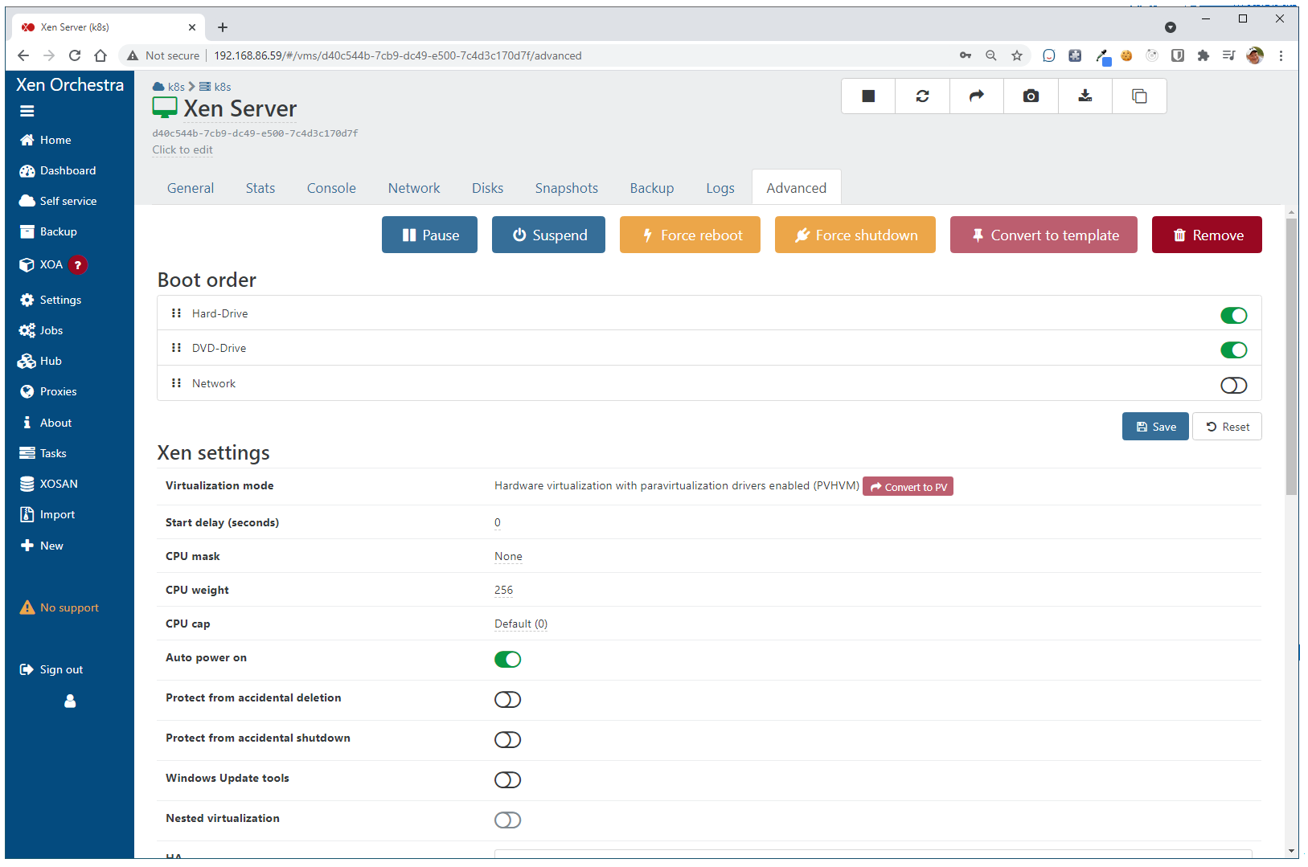This screenshot has width=1308, height=867.
Task: Click Convert to PV button
Action: 908,487
